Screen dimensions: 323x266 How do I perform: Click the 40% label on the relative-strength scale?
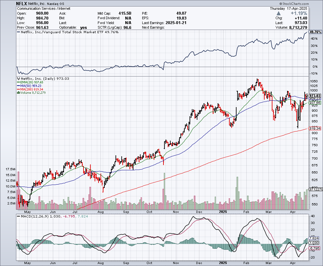[x=314, y=39]
